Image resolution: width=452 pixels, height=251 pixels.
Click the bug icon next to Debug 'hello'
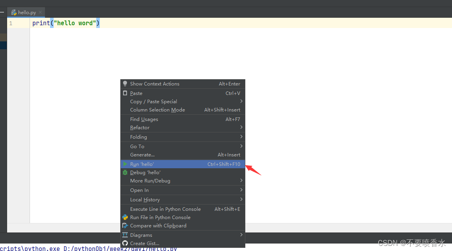click(x=125, y=172)
